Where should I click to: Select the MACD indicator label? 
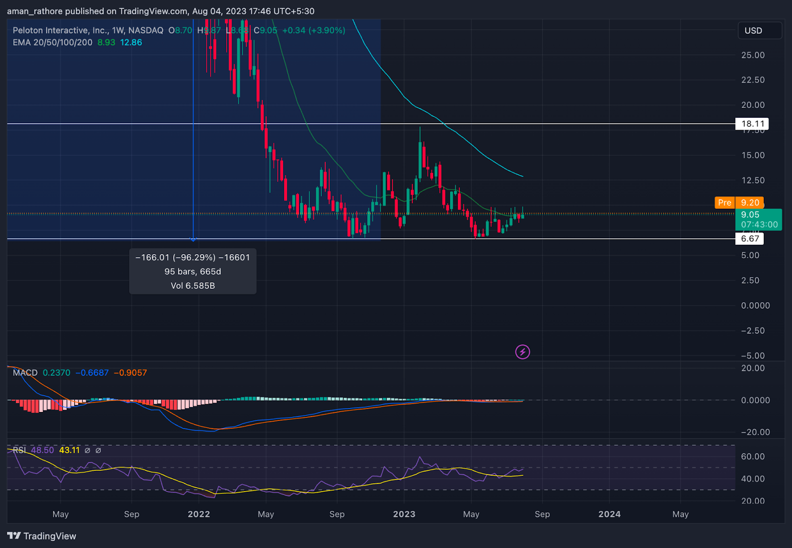[x=25, y=372]
